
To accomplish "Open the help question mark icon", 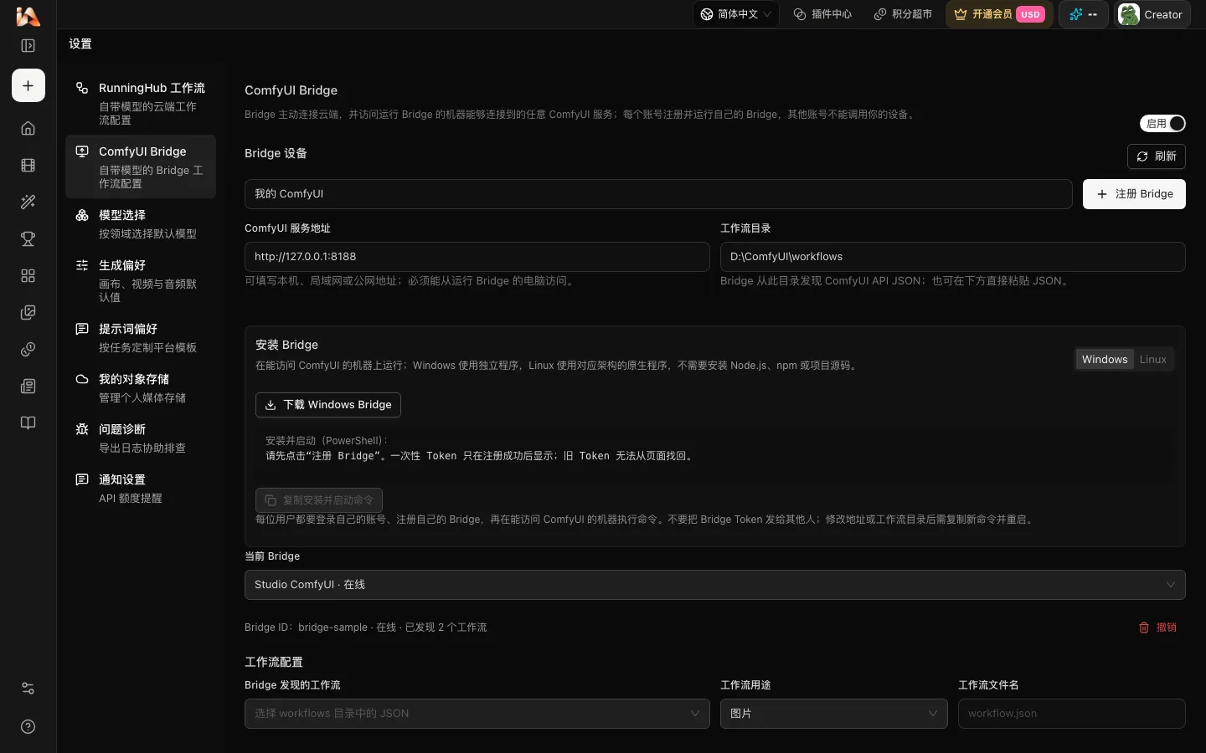I will (28, 726).
